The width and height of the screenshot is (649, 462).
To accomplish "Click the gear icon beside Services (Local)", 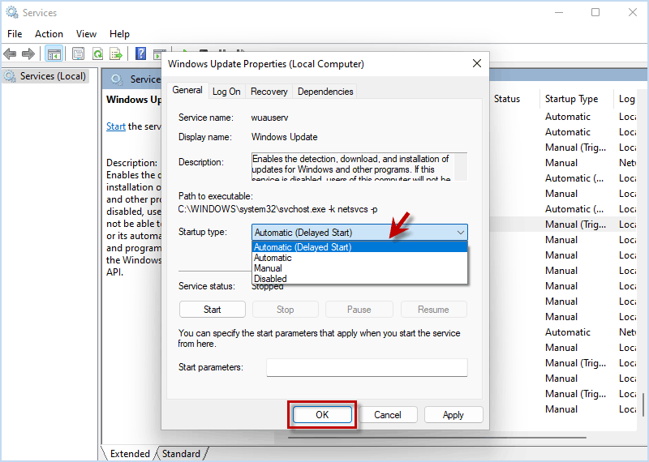I will pos(10,76).
